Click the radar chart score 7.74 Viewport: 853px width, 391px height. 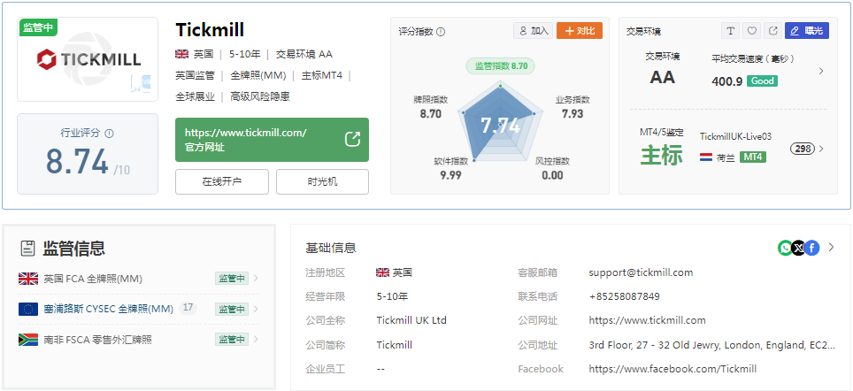501,126
